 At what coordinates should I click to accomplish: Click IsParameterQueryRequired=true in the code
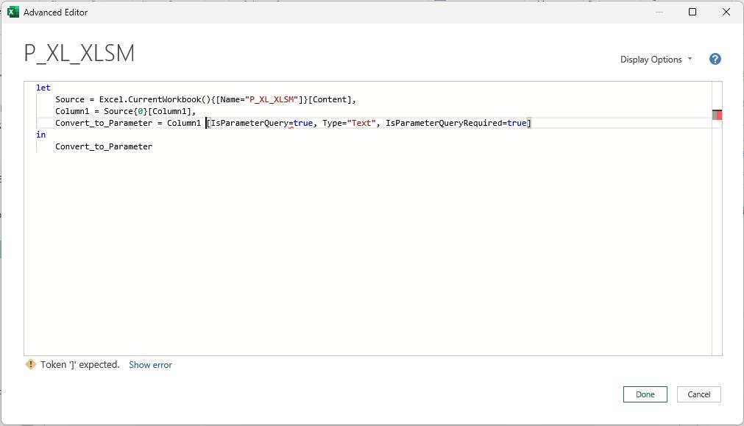(x=456, y=124)
